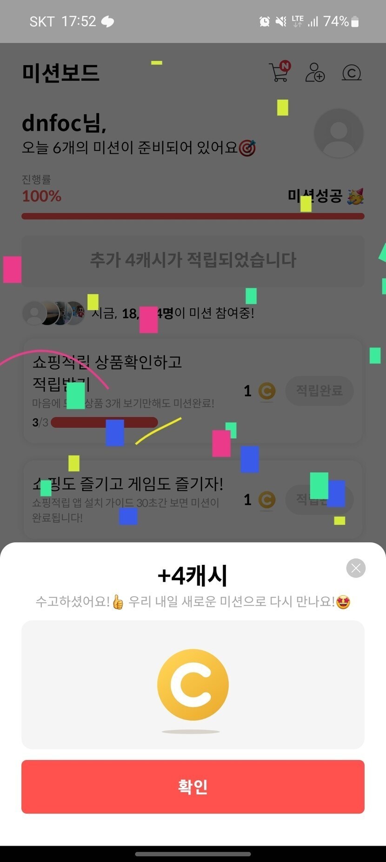This screenshot has height=862, width=386.
Task: Tap the add friend invite icon
Action: 315,72
